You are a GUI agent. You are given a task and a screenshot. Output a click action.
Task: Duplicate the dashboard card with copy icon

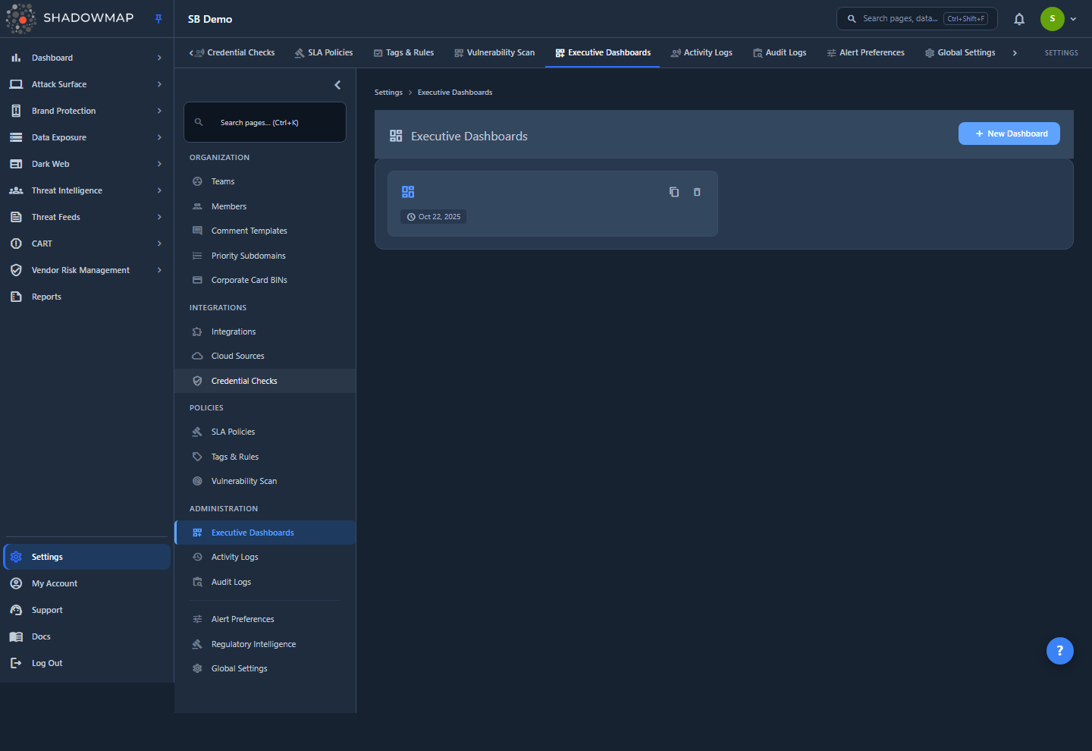pyautogui.click(x=674, y=192)
